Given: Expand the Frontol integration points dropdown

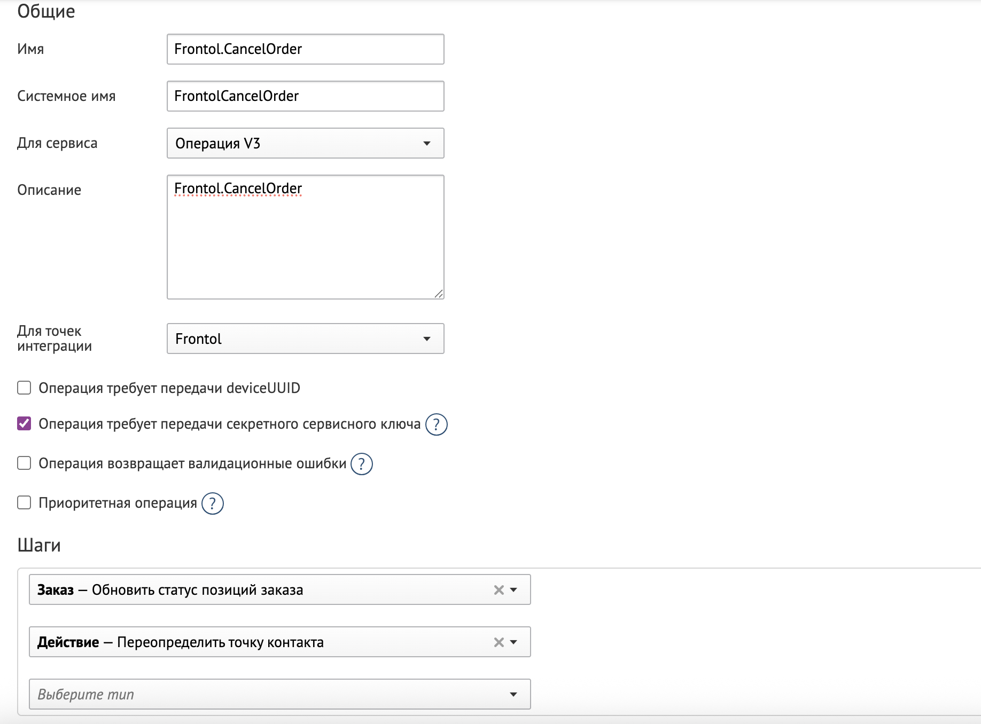Looking at the screenshot, I should [x=305, y=339].
